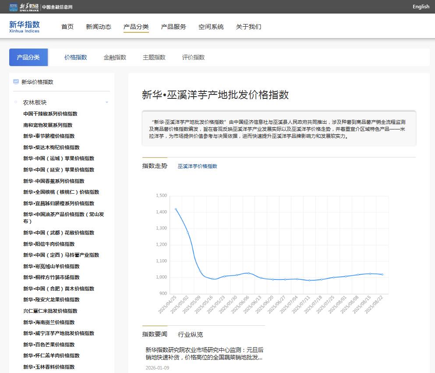
Task: Switch to the 行业纵览 tab
Action: tap(190, 335)
